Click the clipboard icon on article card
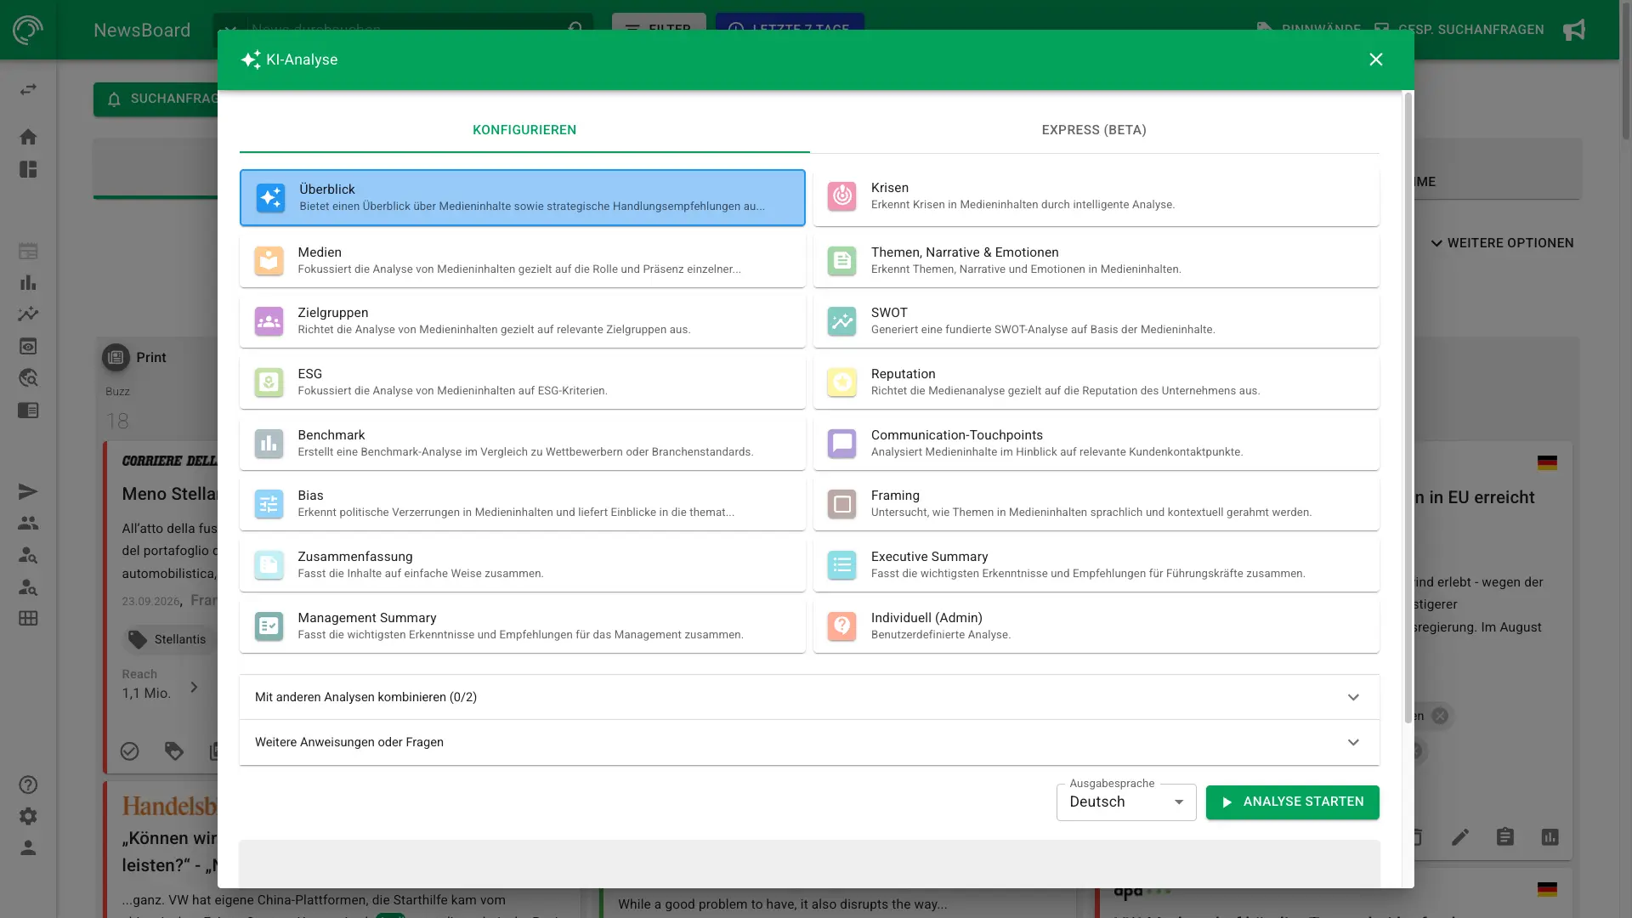The height and width of the screenshot is (918, 1632). point(1505,837)
